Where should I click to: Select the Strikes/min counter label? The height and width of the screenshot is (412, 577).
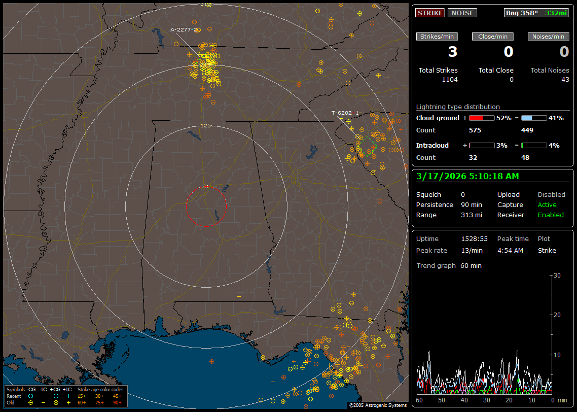click(x=437, y=37)
